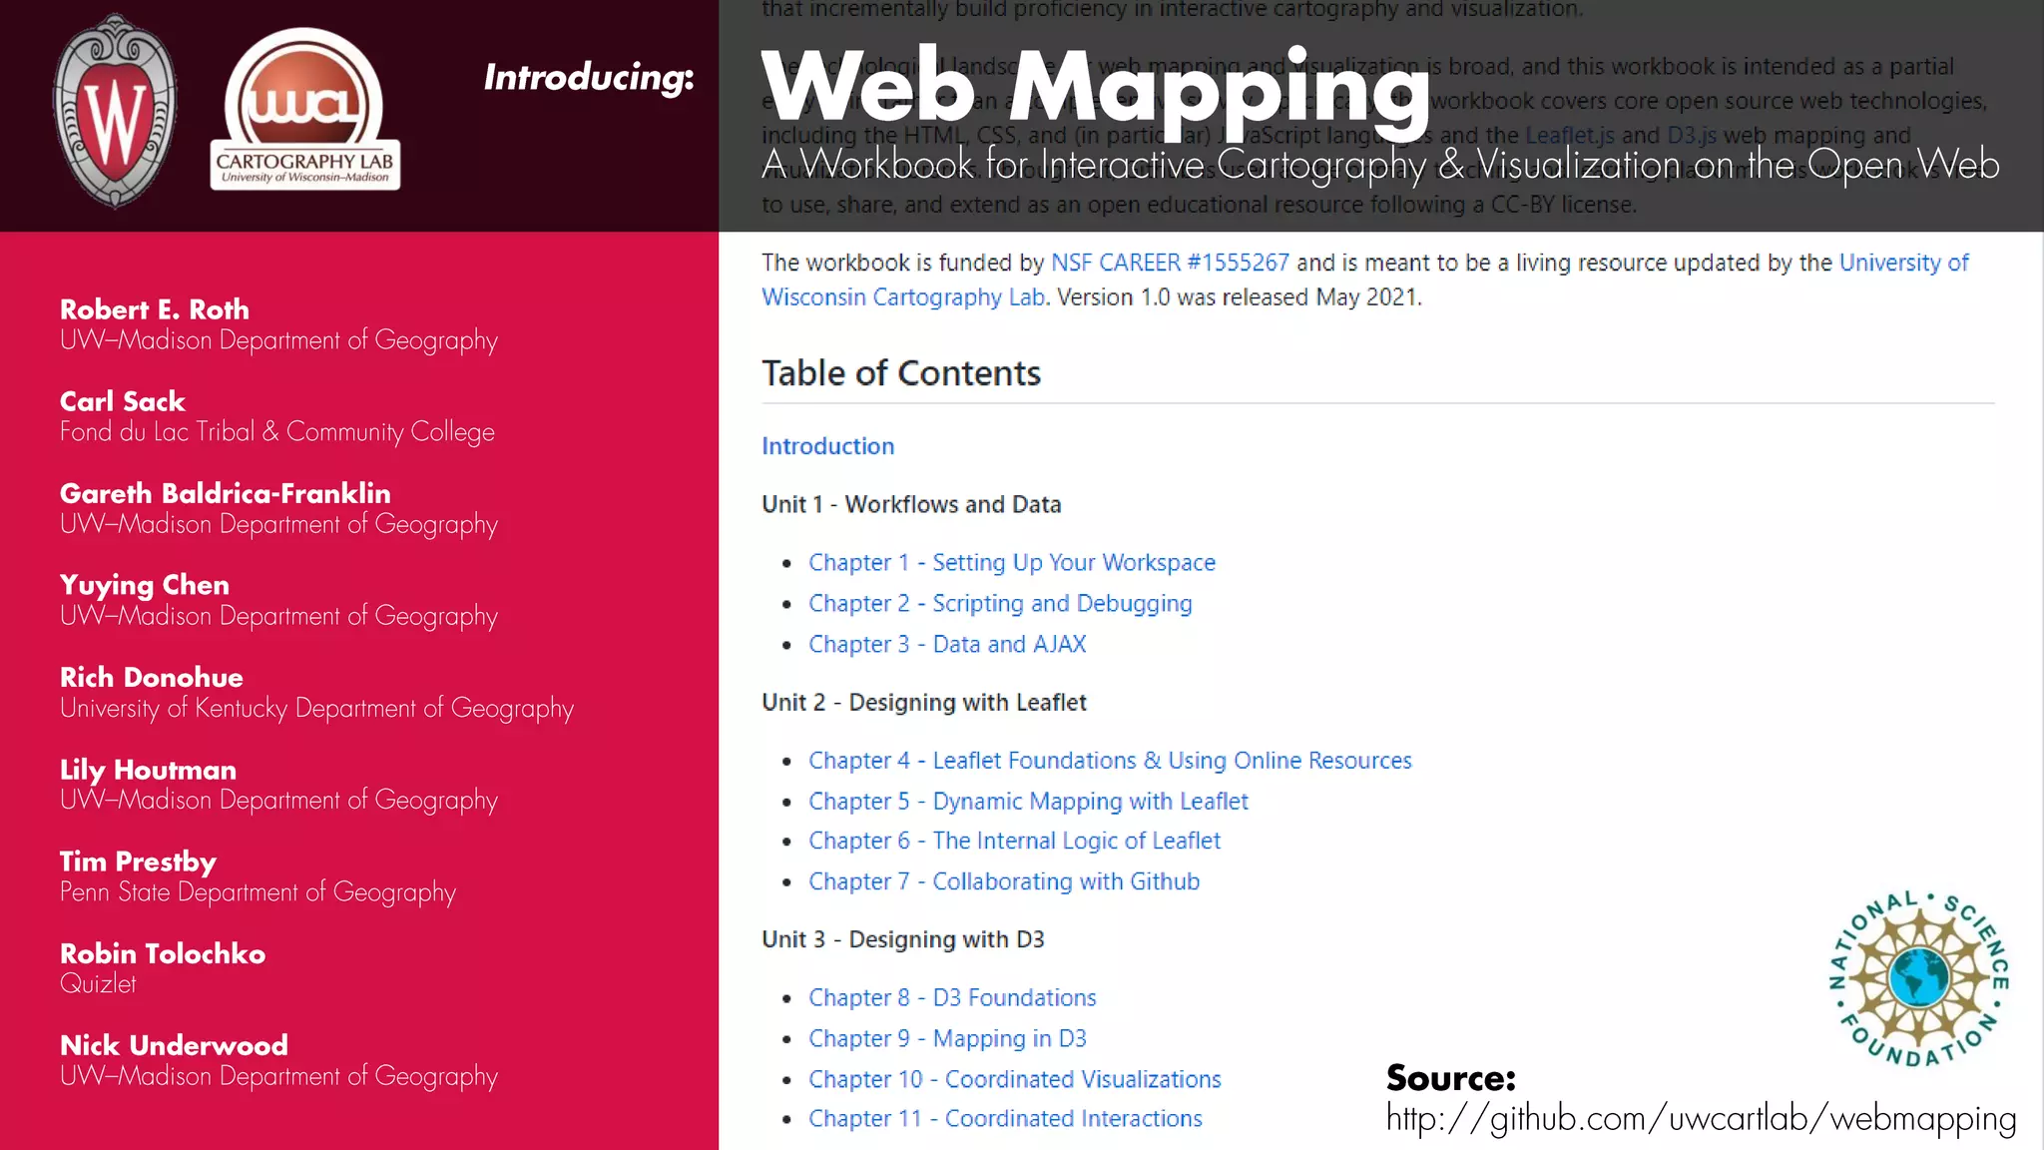Screen dimensions: 2044x1150
Task: Click the UW Cartography Lab logo
Action: [304, 110]
